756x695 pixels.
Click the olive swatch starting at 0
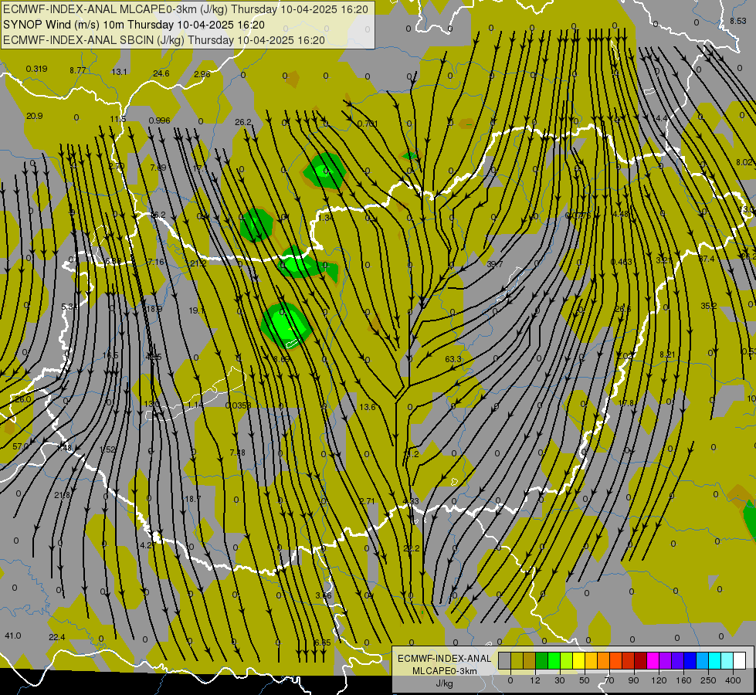(517, 660)
